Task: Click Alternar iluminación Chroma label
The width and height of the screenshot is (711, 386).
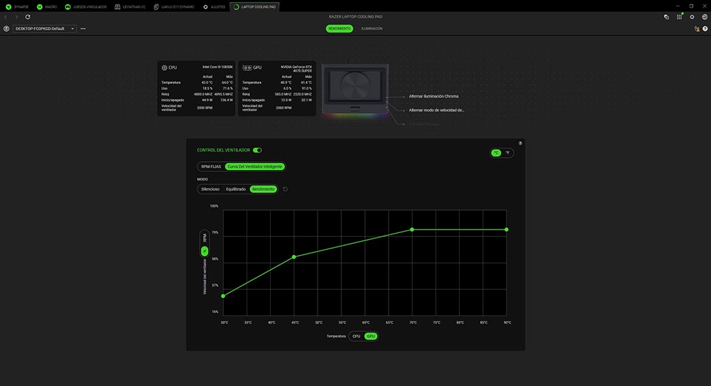Action: [x=433, y=96]
